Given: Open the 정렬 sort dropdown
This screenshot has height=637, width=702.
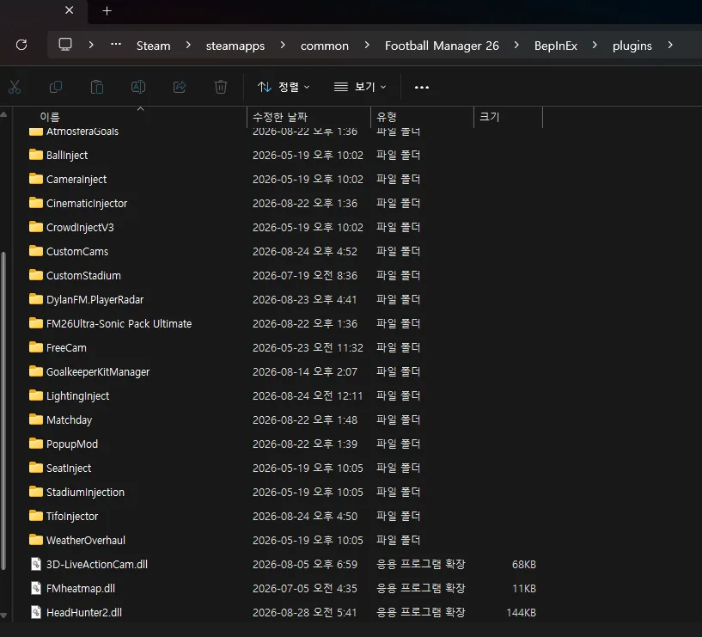Looking at the screenshot, I should point(284,87).
